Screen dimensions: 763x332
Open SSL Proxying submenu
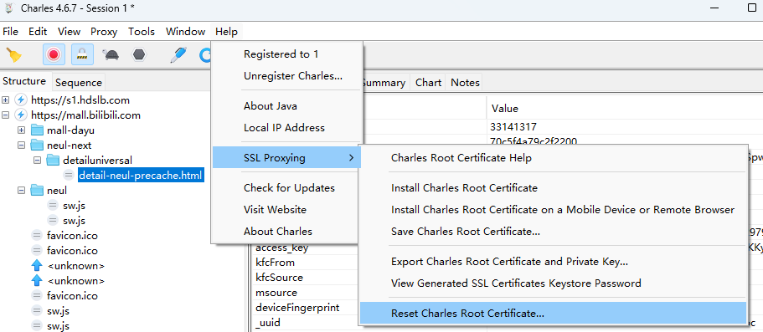[x=286, y=158]
